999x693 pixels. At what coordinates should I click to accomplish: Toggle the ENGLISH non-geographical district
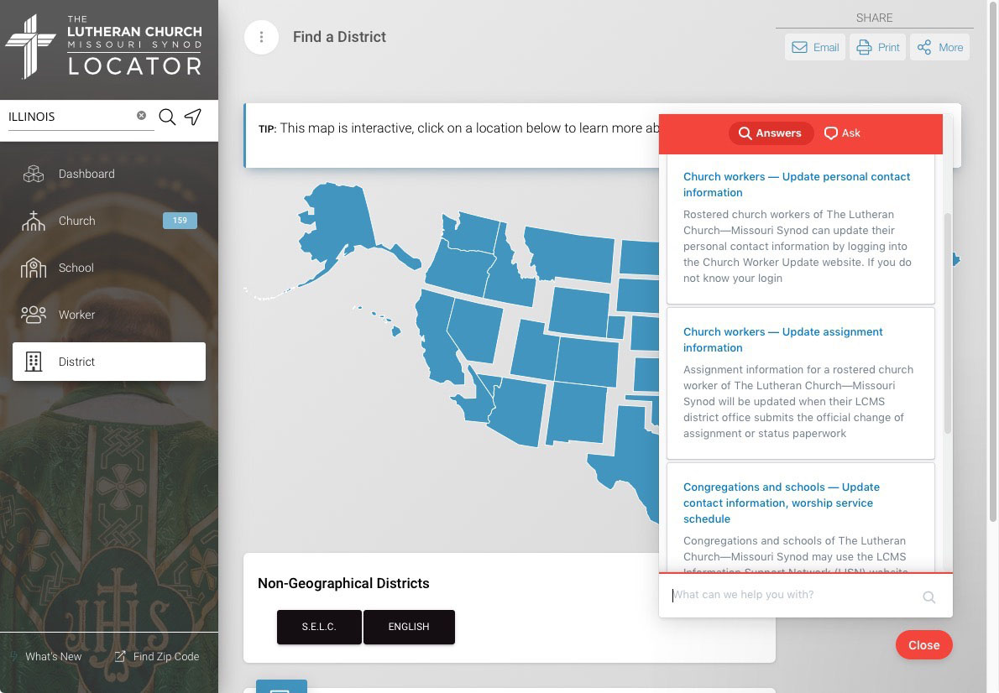pyautogui.click(x=409, y=626)
